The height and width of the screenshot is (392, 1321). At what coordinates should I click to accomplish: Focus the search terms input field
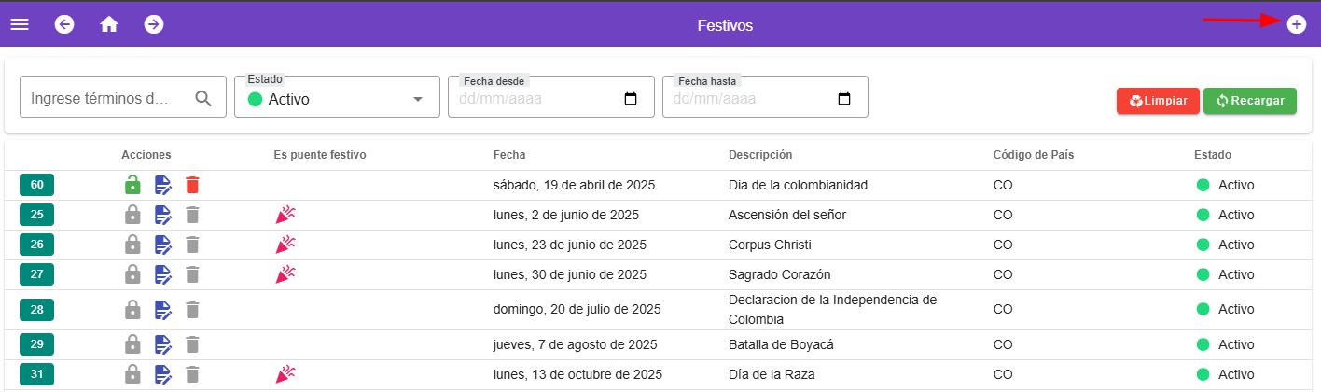pos(103,98)
